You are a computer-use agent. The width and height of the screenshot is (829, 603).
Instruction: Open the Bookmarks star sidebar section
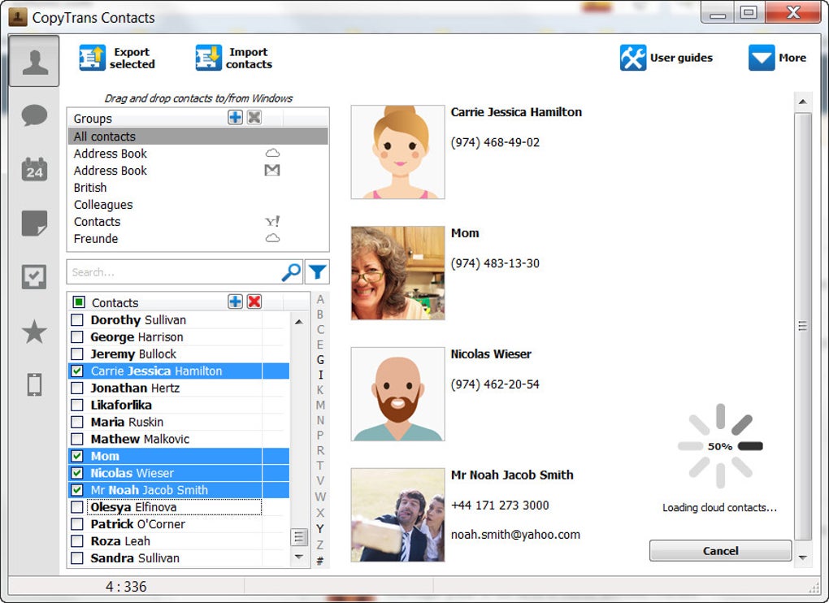point(34,332)
